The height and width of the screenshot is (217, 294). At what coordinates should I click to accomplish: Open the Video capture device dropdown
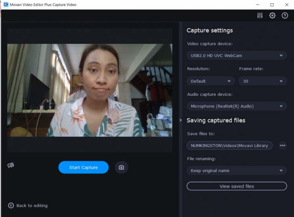(x=237, y=55)
